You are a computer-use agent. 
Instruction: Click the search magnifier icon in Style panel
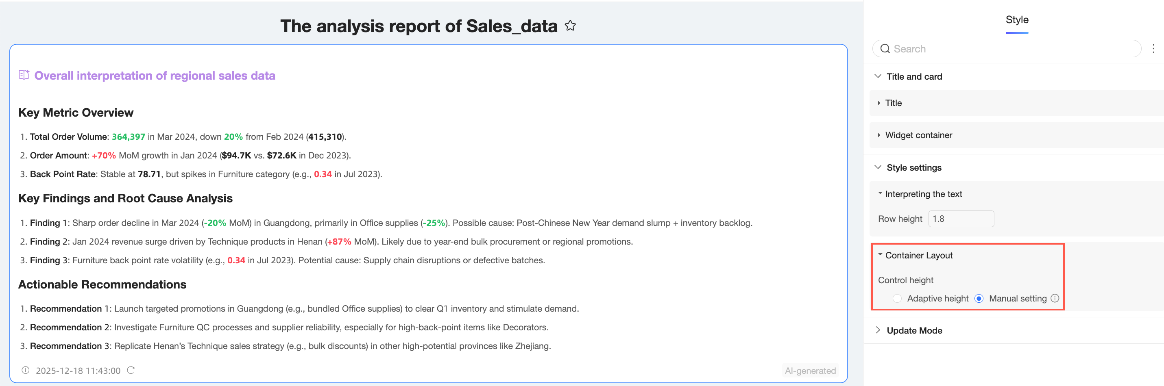click(x=885, y=49)
